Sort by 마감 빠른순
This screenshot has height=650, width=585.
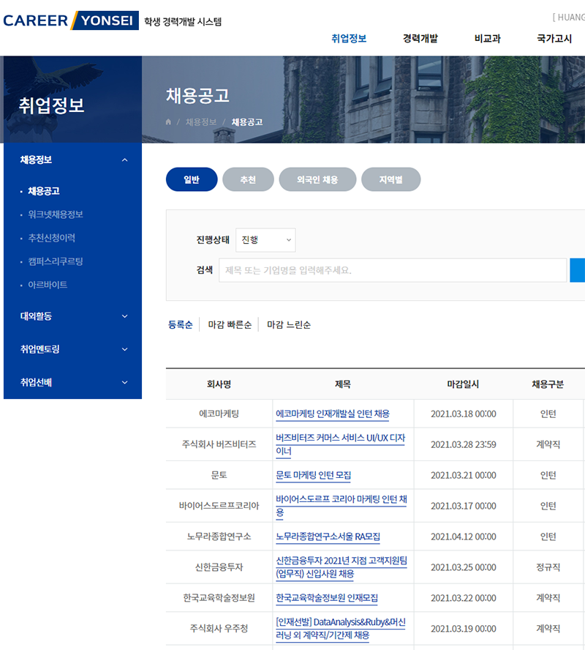point(230,324)
